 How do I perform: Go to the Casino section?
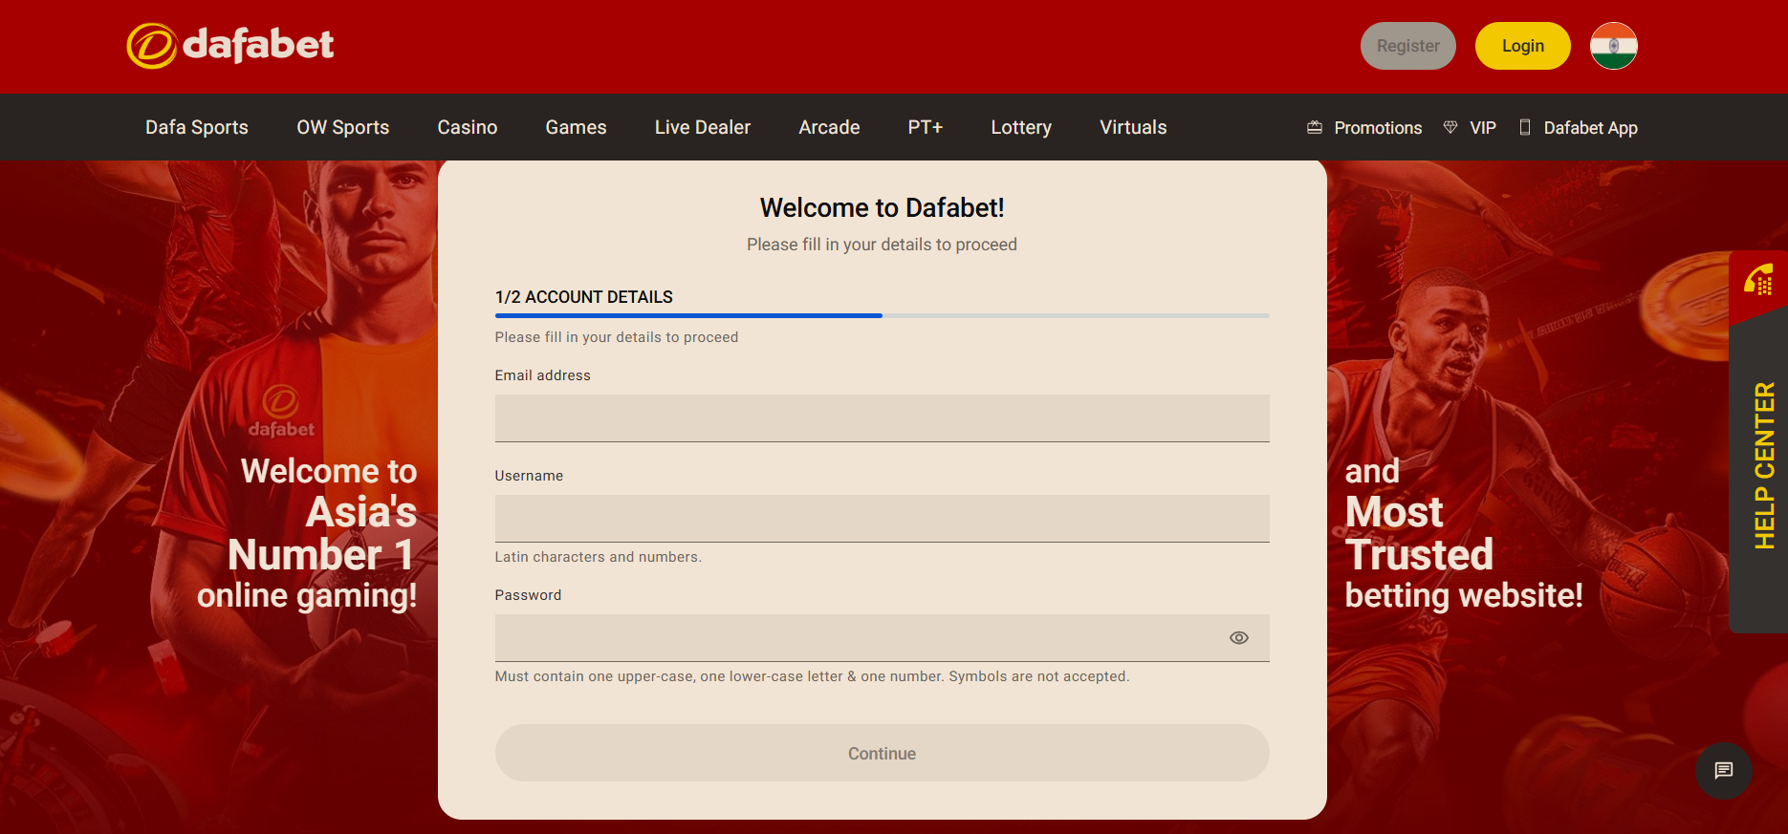(467, 128)
